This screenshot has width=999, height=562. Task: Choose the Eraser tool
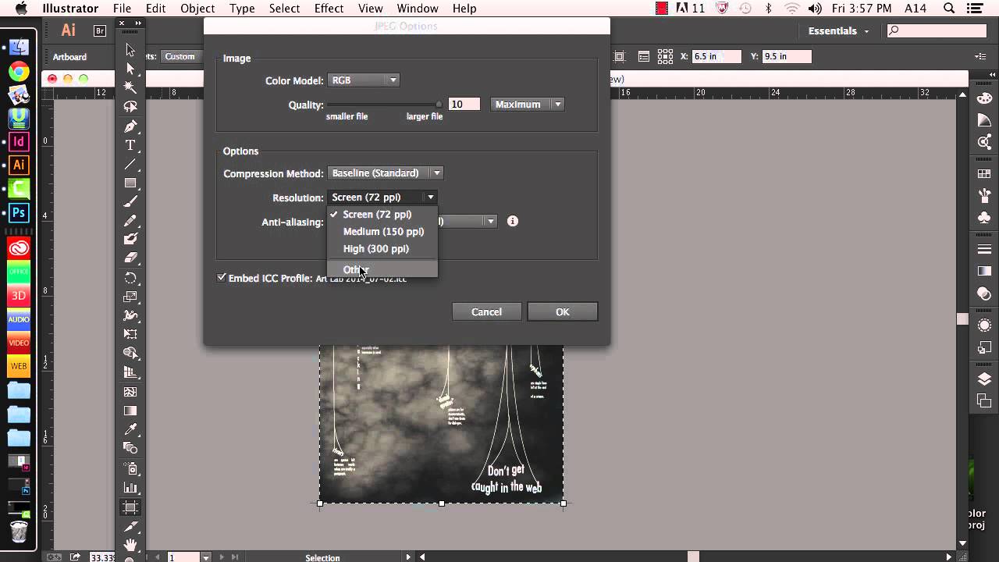[130, 258]
